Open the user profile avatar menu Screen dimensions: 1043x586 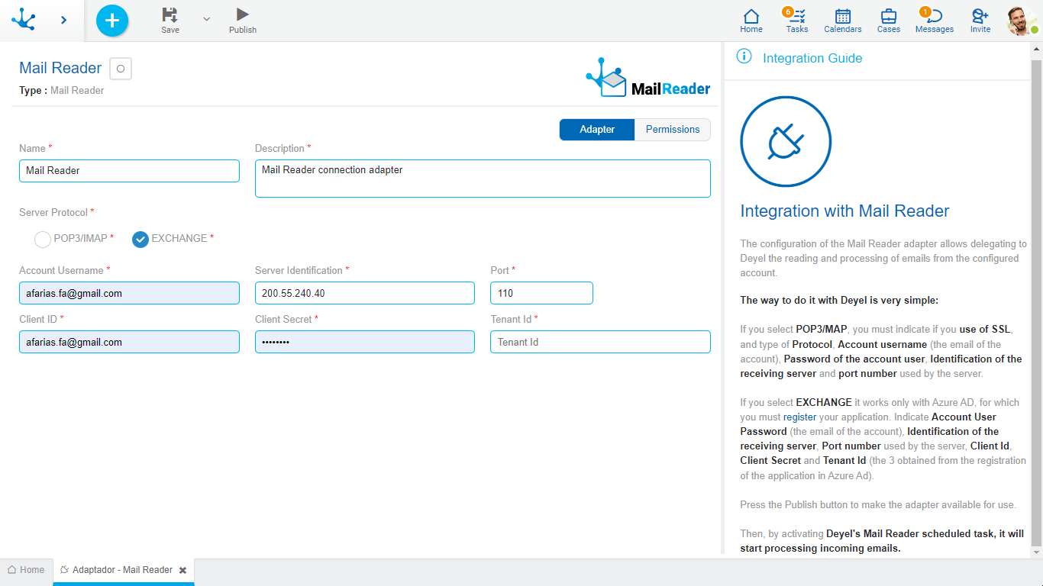(1021, 21)
